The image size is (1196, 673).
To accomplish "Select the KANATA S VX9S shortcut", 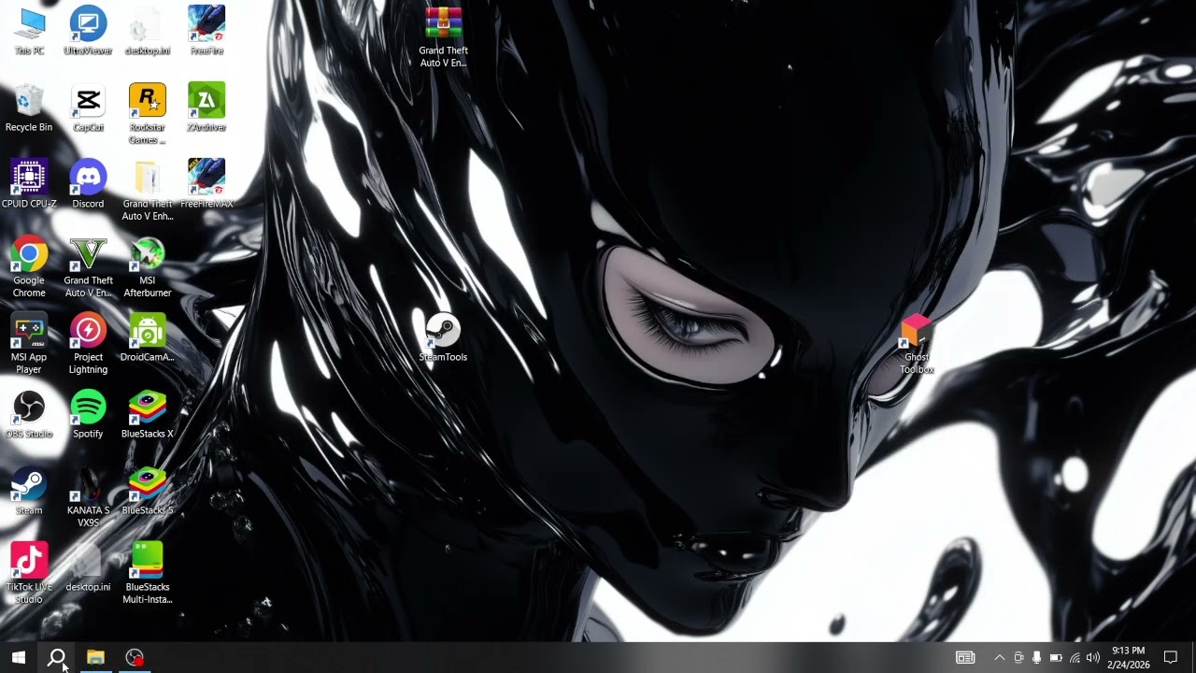I will coord(88,497).
